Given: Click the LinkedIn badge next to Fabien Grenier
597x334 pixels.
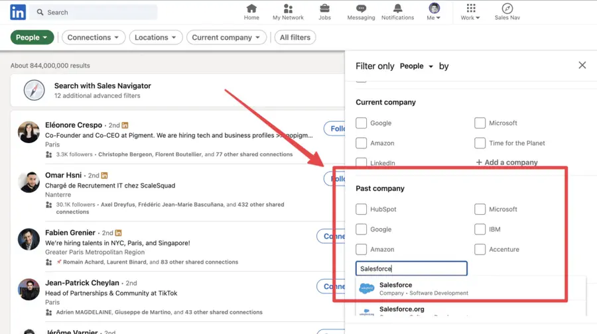Looking at the screenshot, I should pos(118,233).
